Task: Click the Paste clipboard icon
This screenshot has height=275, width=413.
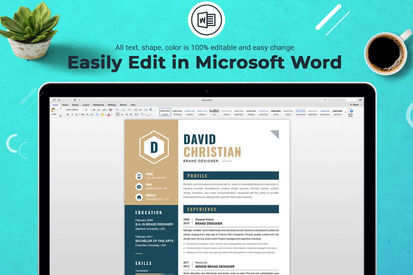Action: 53,110
